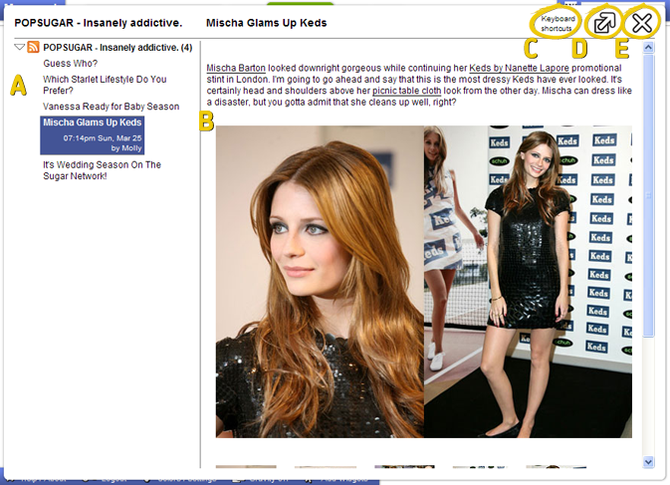Click the close-up portrait photo
670x485 pixels.
320,282
